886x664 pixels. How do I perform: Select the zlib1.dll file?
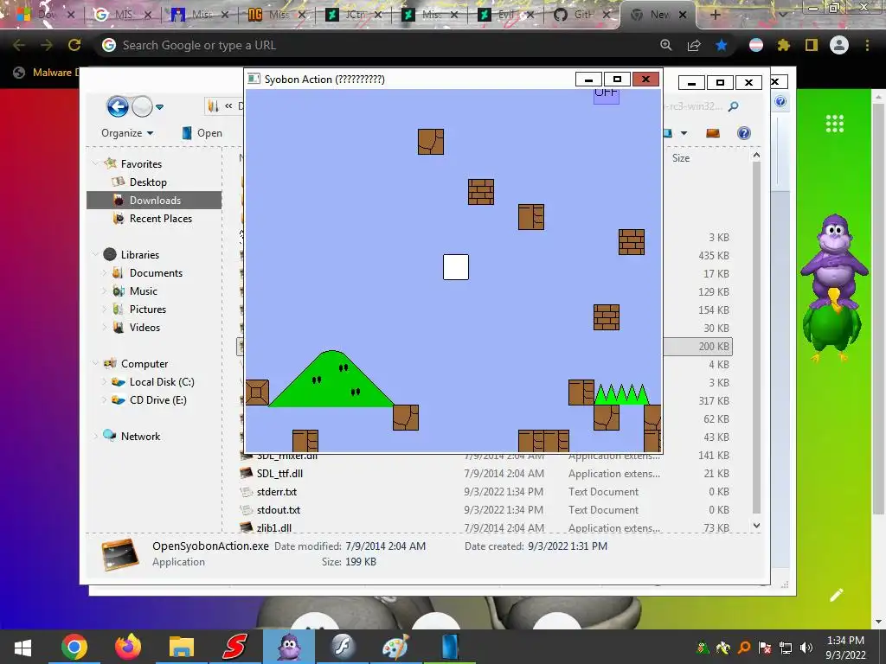coord(274,528)
